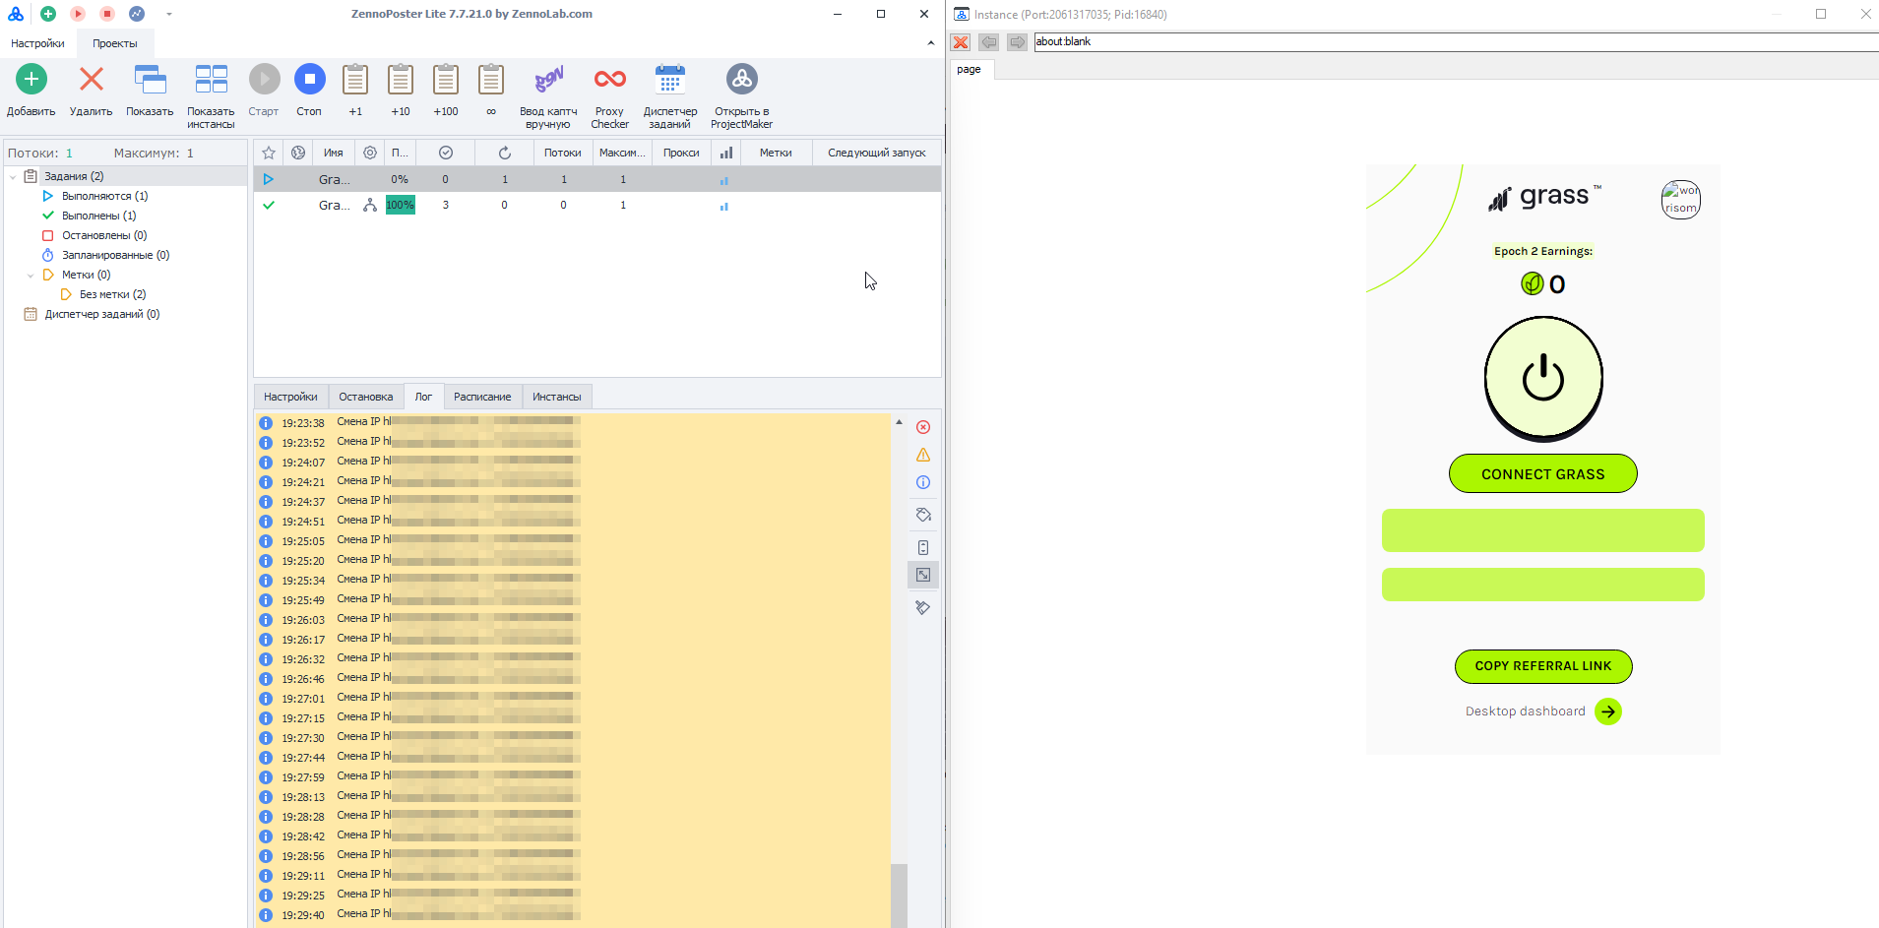Screen dimensions: 1879x928
Task: Click the red stop icon in title bar
Action: click(107, 14)
